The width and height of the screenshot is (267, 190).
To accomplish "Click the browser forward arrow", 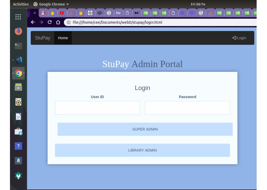I will 41,22.
